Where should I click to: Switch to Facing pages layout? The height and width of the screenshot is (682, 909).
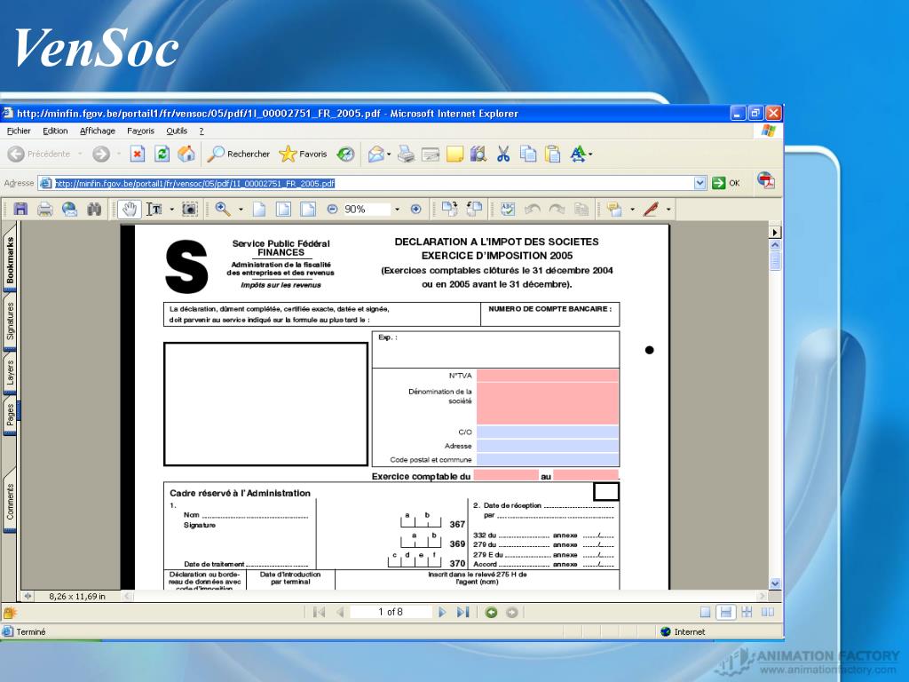(x=768, y=612)
